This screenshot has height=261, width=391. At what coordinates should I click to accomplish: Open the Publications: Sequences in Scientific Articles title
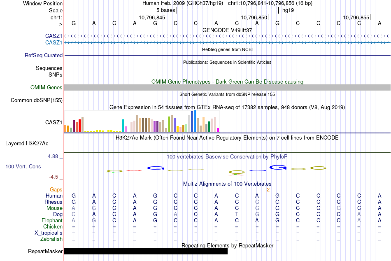[227, 62]
